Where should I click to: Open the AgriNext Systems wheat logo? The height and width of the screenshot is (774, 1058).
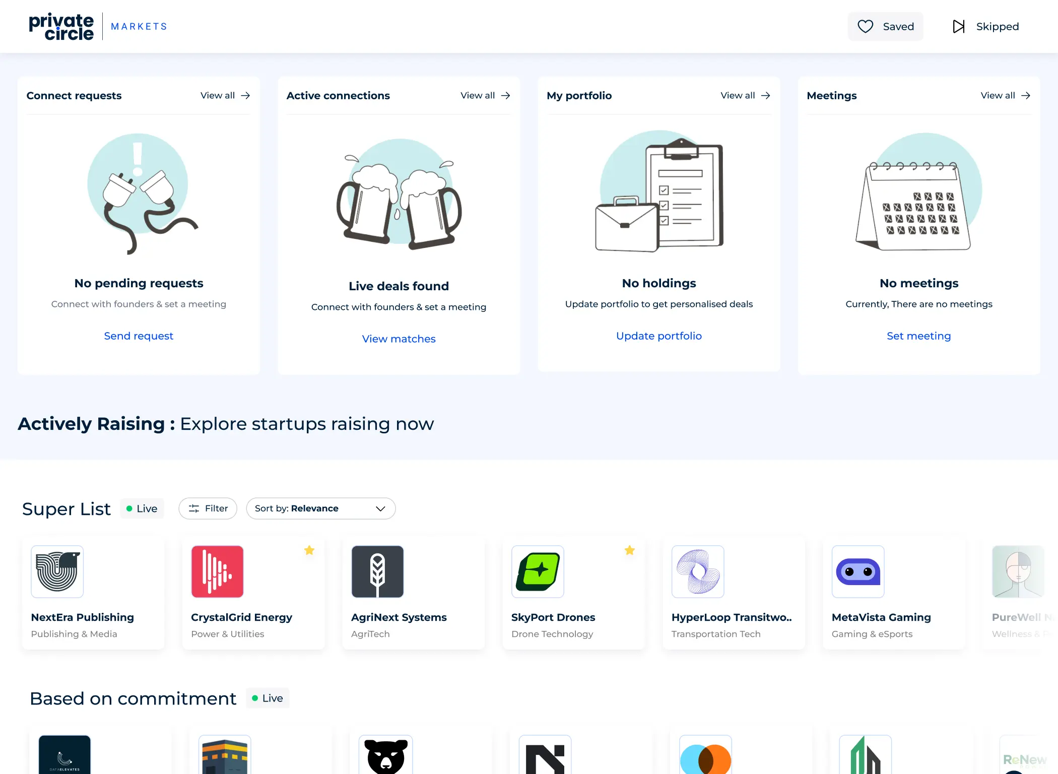point(378,571)
